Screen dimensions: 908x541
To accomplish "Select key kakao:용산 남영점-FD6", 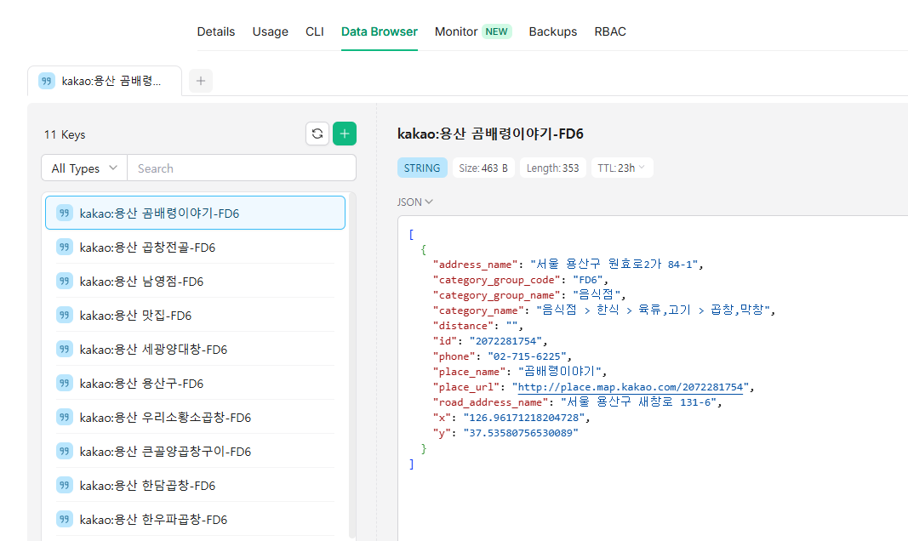I will 195,282.
